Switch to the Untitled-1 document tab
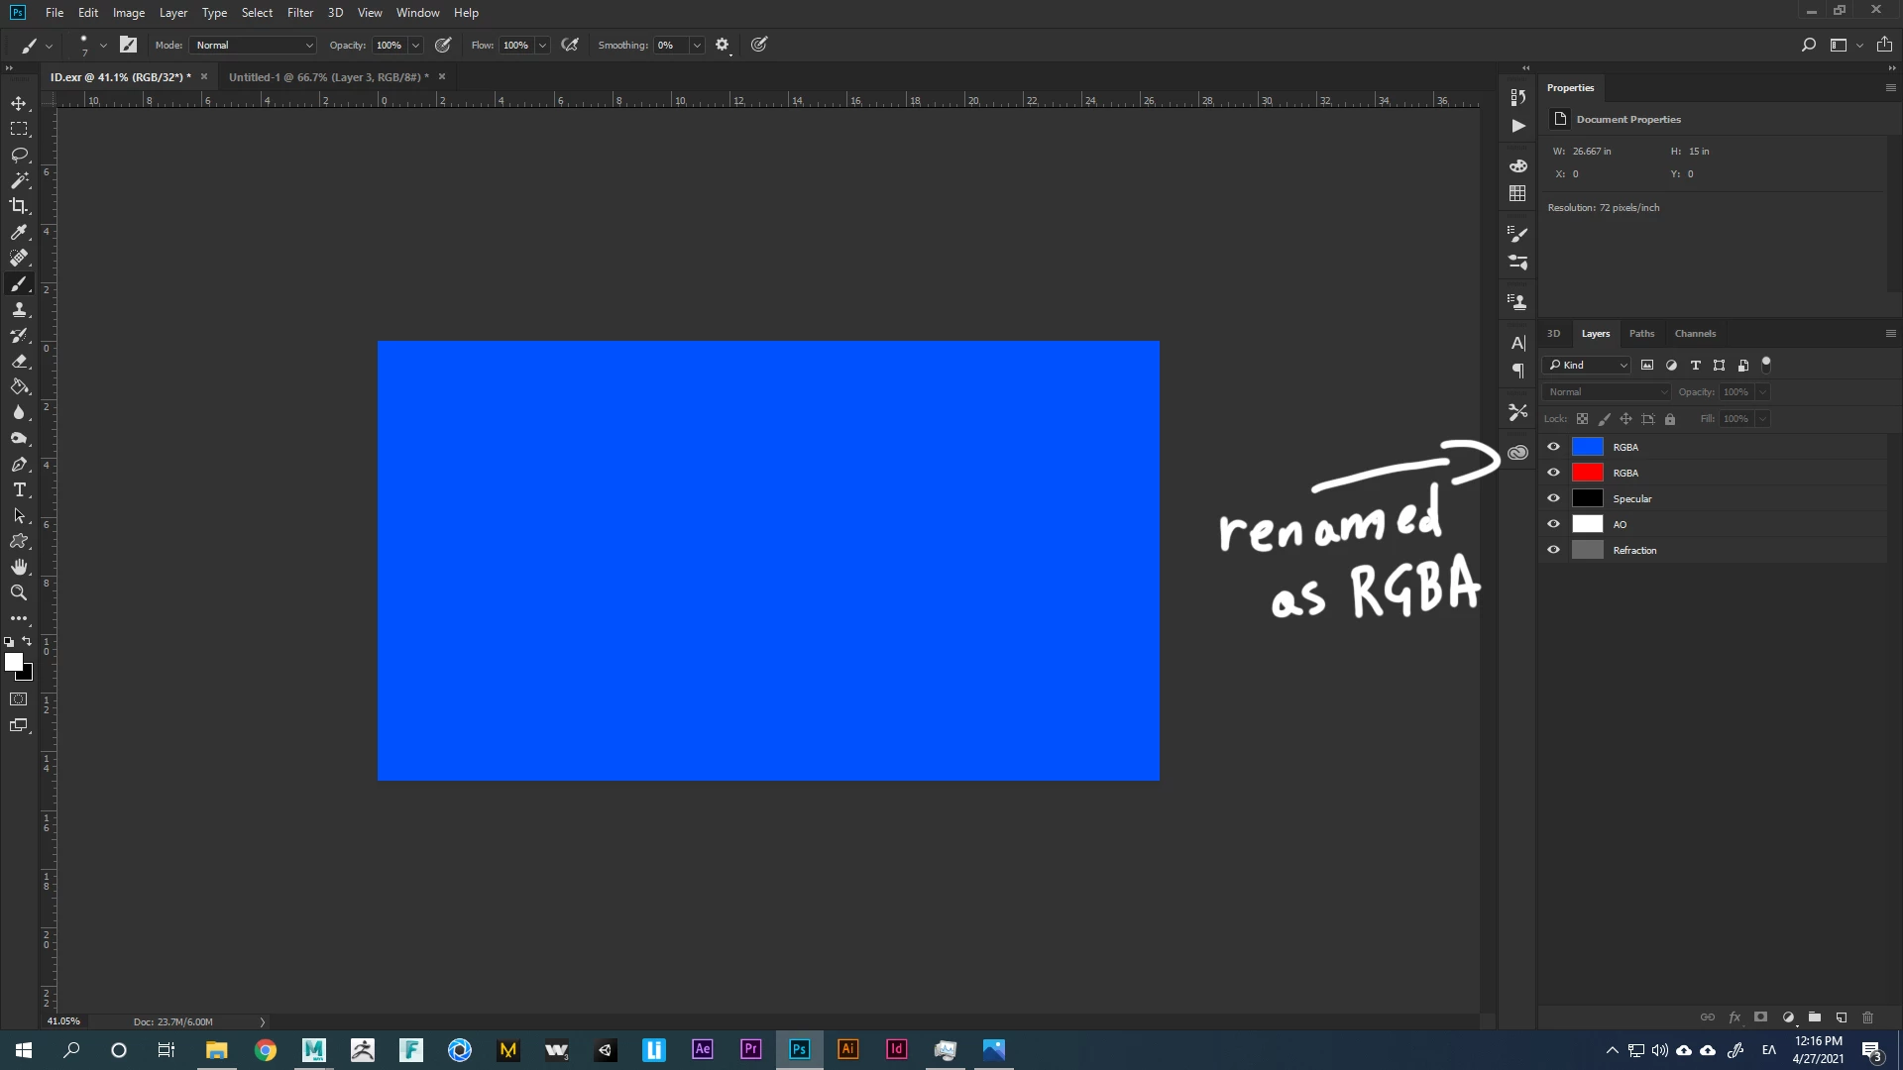The width and height of the screenshot is (1903, 1070). tap(328, 77)
